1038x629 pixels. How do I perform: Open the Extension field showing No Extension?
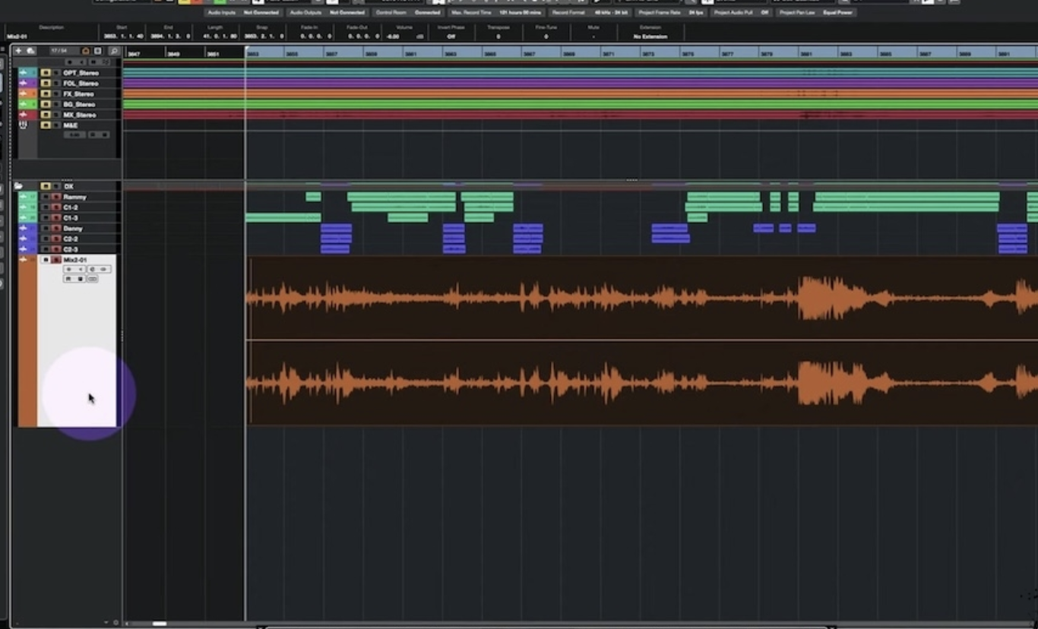pyautogui.click(x=651, y=35)
